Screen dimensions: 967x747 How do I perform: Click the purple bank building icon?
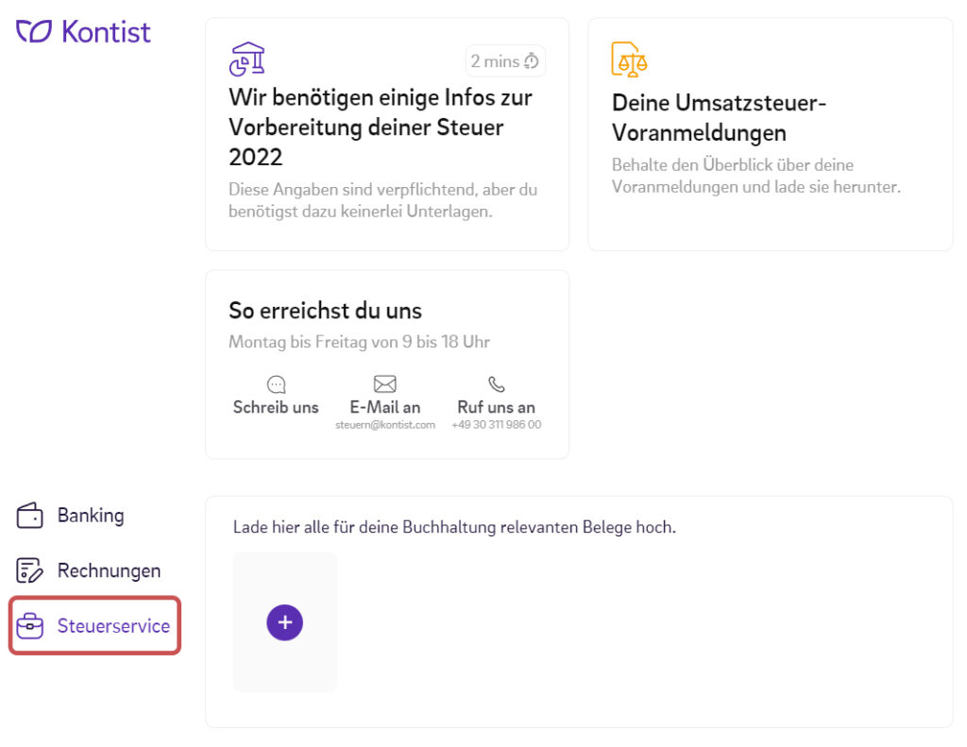pyautogui.click(x=247, y=59)
